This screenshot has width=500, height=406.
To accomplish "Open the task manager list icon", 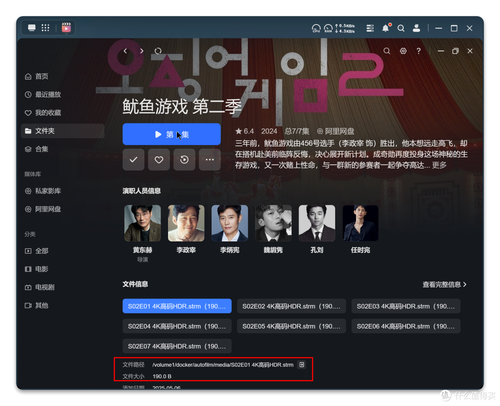I will 370,28.
